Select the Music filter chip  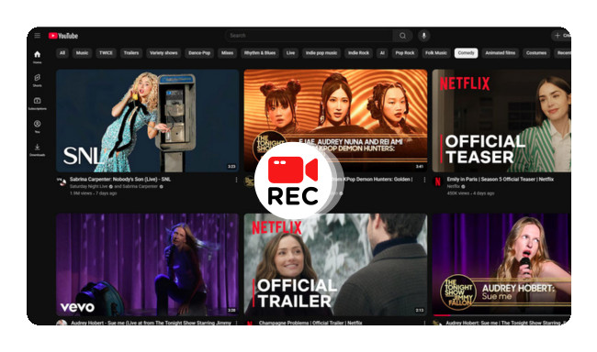(82, 53)
